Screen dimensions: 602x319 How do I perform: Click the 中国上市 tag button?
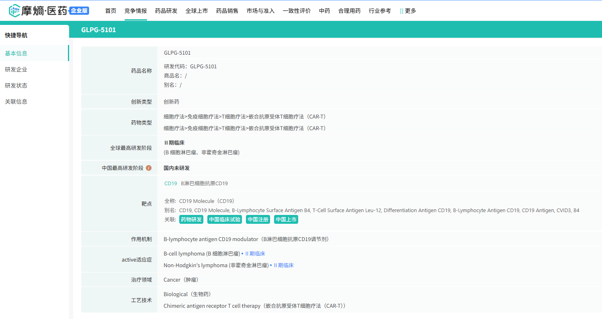point(286,219)
